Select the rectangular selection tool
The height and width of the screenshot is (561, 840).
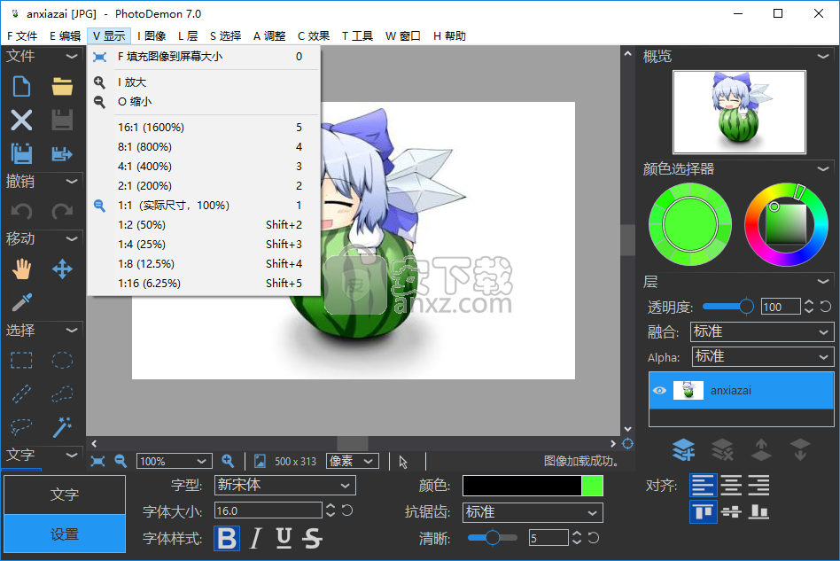coord(21,361)
